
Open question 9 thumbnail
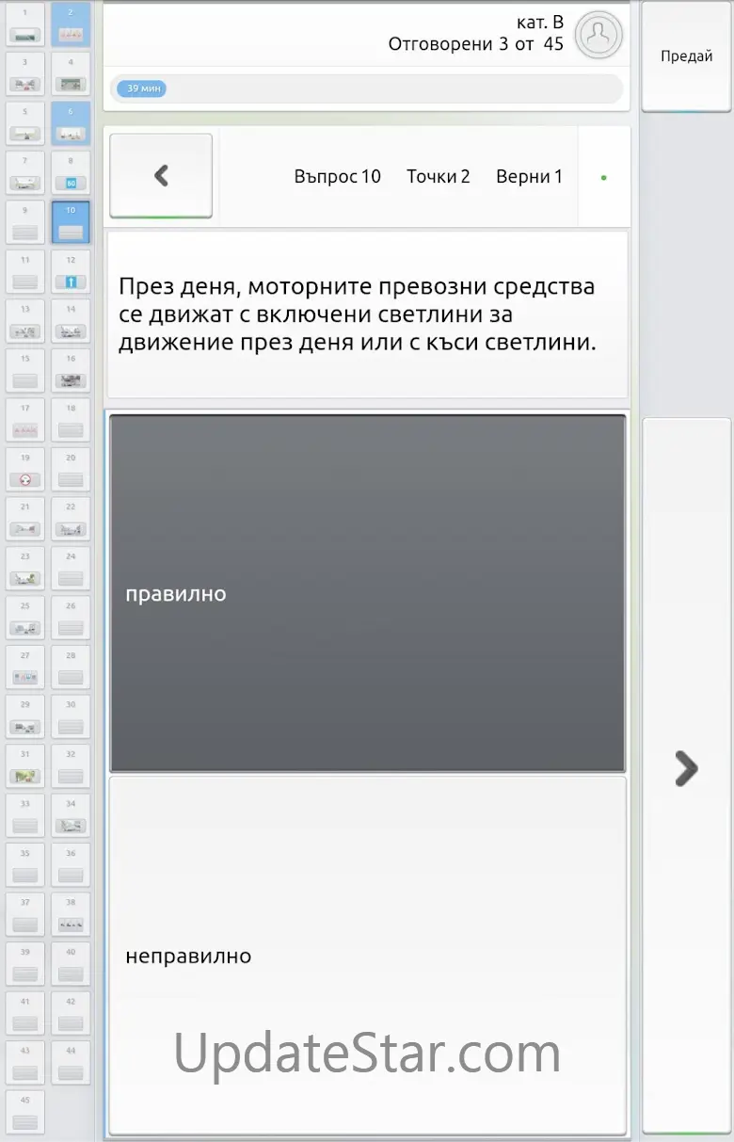(25, 222)
